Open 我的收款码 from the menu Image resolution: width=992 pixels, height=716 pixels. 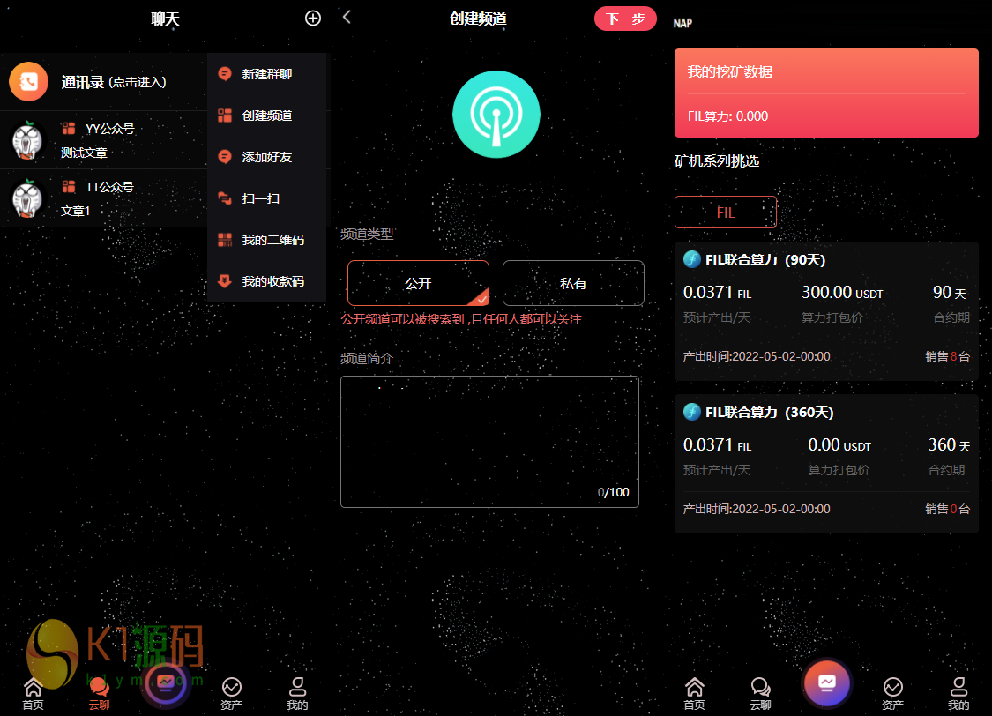pyautogui.click(x=266, y=281)
